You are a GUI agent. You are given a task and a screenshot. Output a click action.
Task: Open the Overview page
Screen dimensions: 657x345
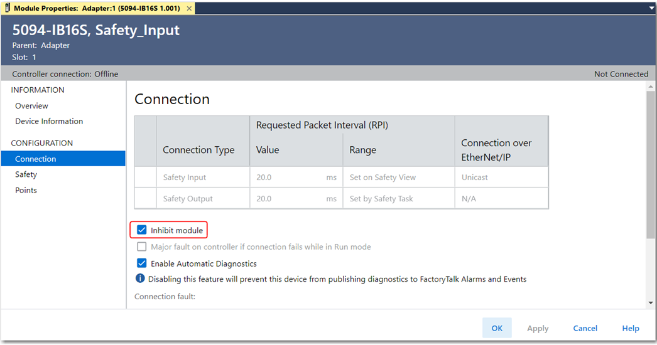tap(31, 106)
